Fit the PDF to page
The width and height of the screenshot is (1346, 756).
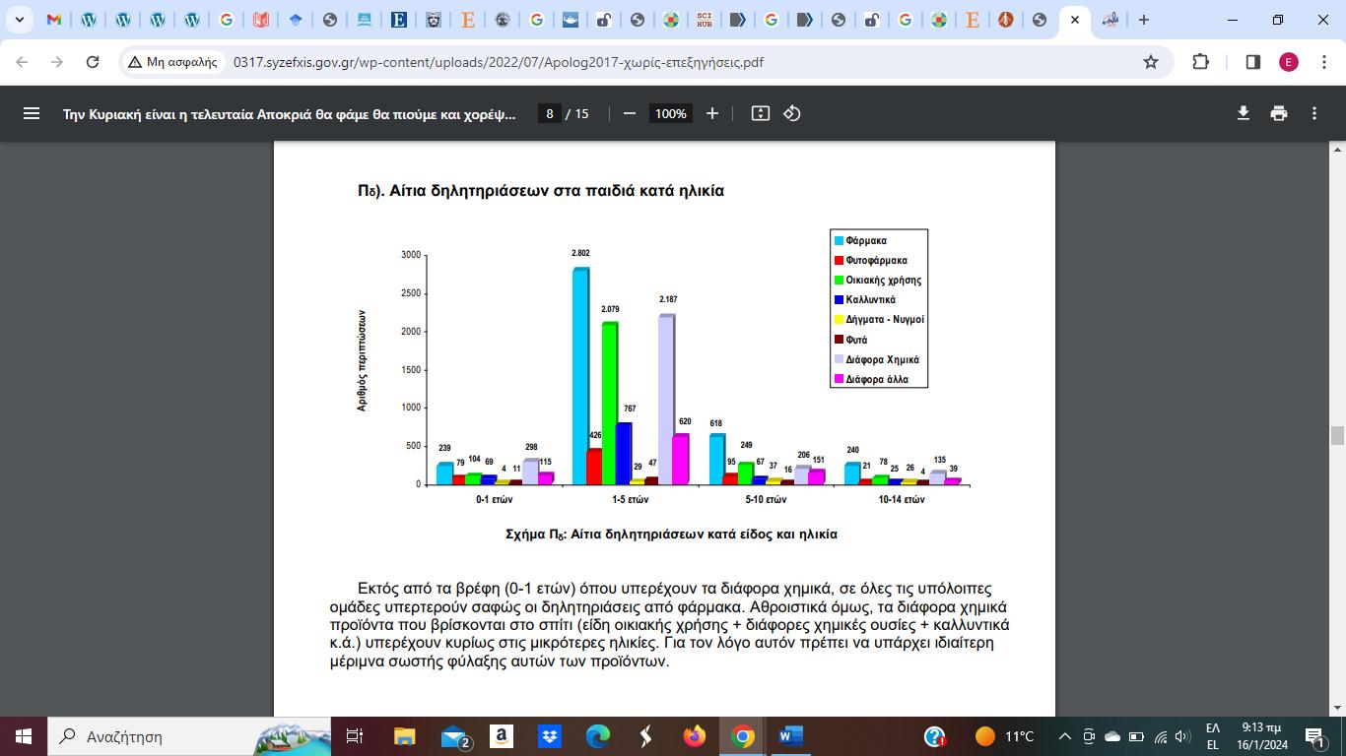pyautogui.click(x=760, y=113)
